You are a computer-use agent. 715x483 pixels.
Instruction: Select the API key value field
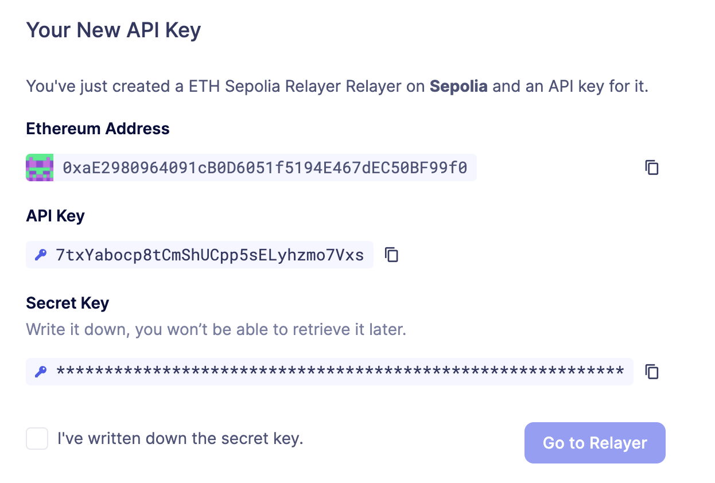coord(199,255)
